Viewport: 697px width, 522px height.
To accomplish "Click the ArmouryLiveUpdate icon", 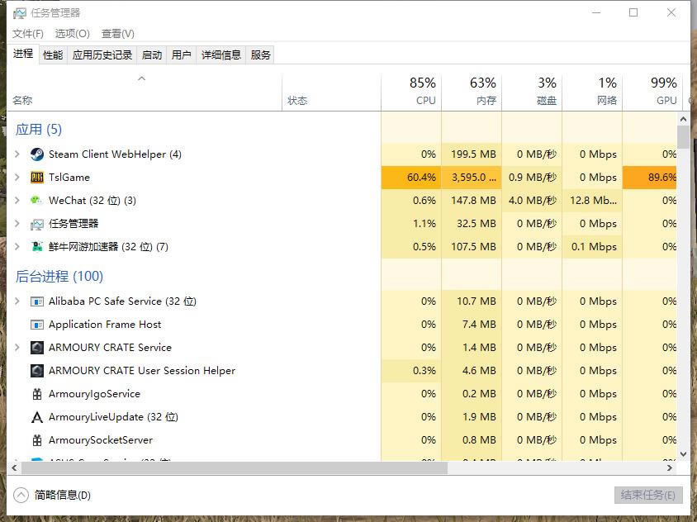I will (x=37, y=417).
